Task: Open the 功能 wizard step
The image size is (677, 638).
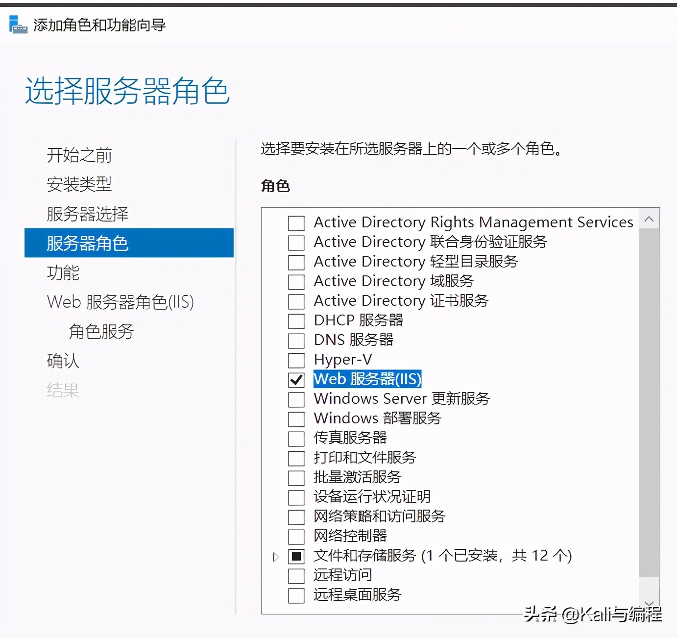Action: [x=63, y=273]
